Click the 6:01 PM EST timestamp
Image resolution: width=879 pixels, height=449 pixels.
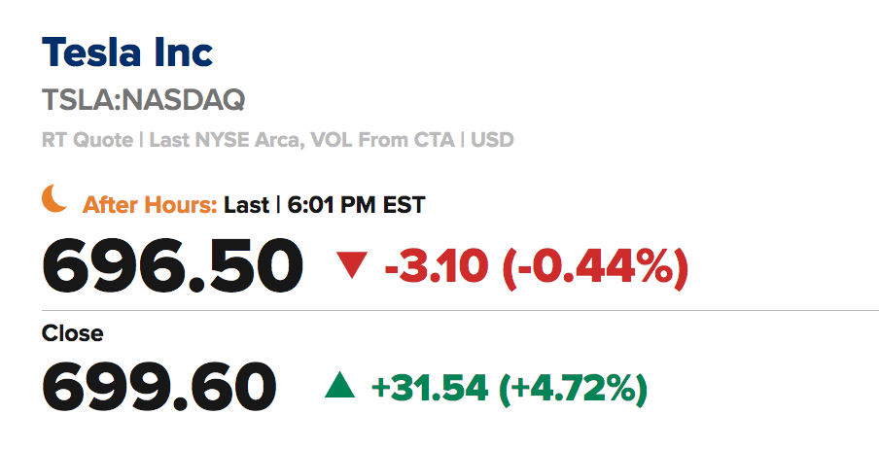[x=357, y=205]
